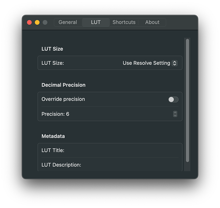Click the vertical scrollbar thumb
Image resolution: width=220 pixels, height=208 pixels.
click(x=187, y=100)
